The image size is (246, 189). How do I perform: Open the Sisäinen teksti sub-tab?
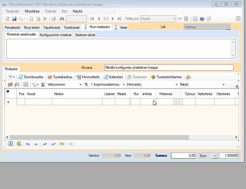click(x=85, y=35)
